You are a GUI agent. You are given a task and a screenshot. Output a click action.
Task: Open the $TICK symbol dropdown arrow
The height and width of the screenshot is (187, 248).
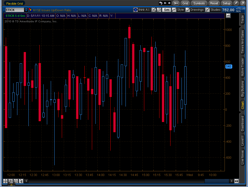point(26,10)
